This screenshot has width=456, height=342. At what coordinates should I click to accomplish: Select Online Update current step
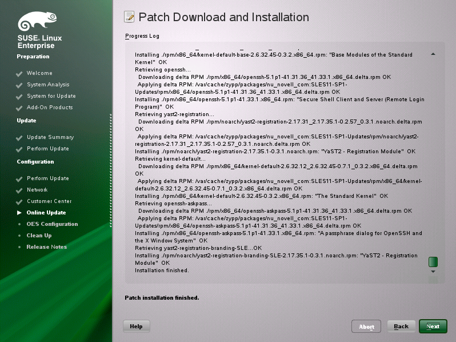pos(46,213)
